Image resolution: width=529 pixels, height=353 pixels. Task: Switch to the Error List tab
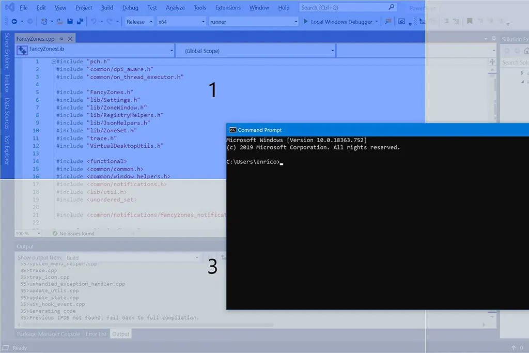[96, 334]
